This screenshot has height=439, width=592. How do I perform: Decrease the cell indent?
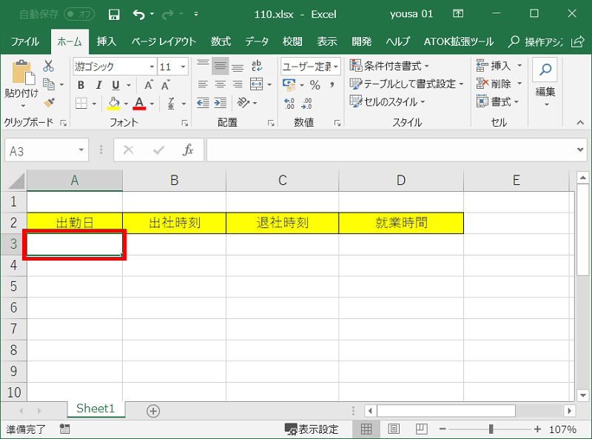tap(203, 102)
